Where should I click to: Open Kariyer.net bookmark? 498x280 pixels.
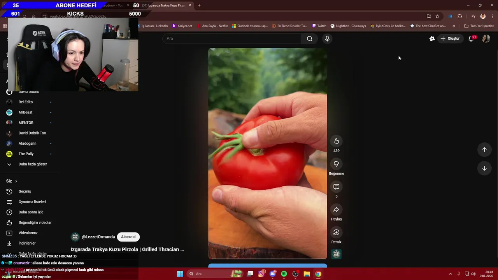[x=182, y=26]
